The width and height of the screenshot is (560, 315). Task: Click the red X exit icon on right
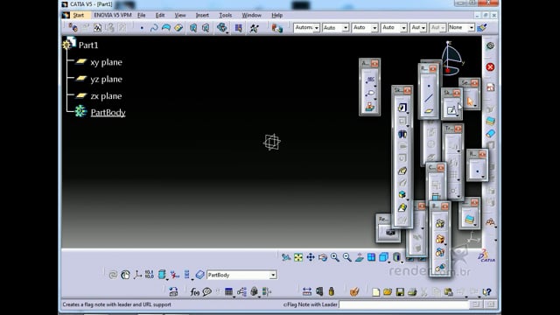[x=490, y=66]
